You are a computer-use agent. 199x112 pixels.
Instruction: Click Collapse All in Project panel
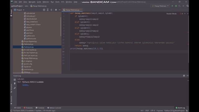coord(51,10)
